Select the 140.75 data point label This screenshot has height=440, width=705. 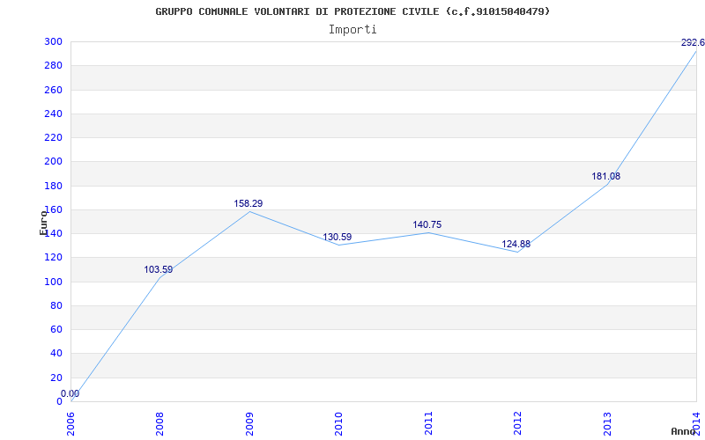(x=427, y=224)
